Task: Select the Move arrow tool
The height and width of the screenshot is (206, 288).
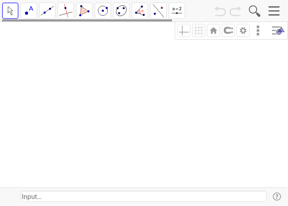Action: click(x=10, y=11)
